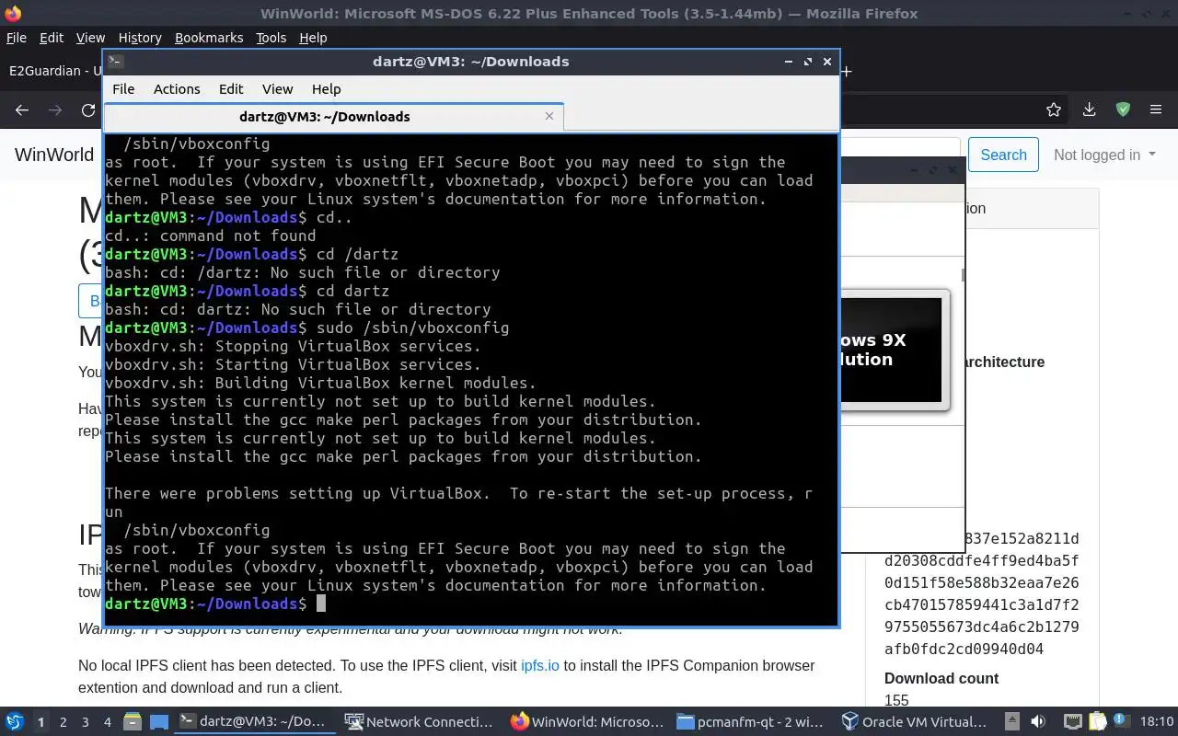Open terminal View menu
The width and height of the screenshot is (1178, 736).
[x=277, y=89]
